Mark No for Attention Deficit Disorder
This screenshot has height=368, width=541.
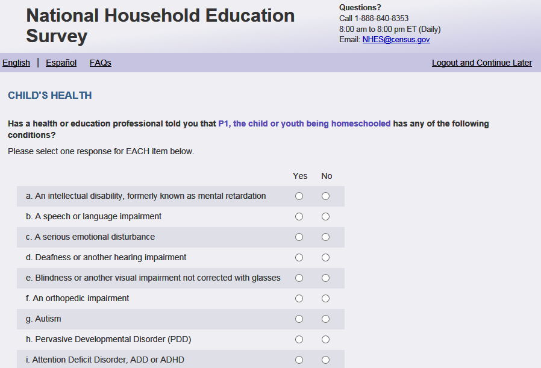(326, 360)
